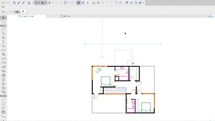The image size is (215, 121).
Task: Select the blue staircase in the plan
Action: (x=115, y=90)
